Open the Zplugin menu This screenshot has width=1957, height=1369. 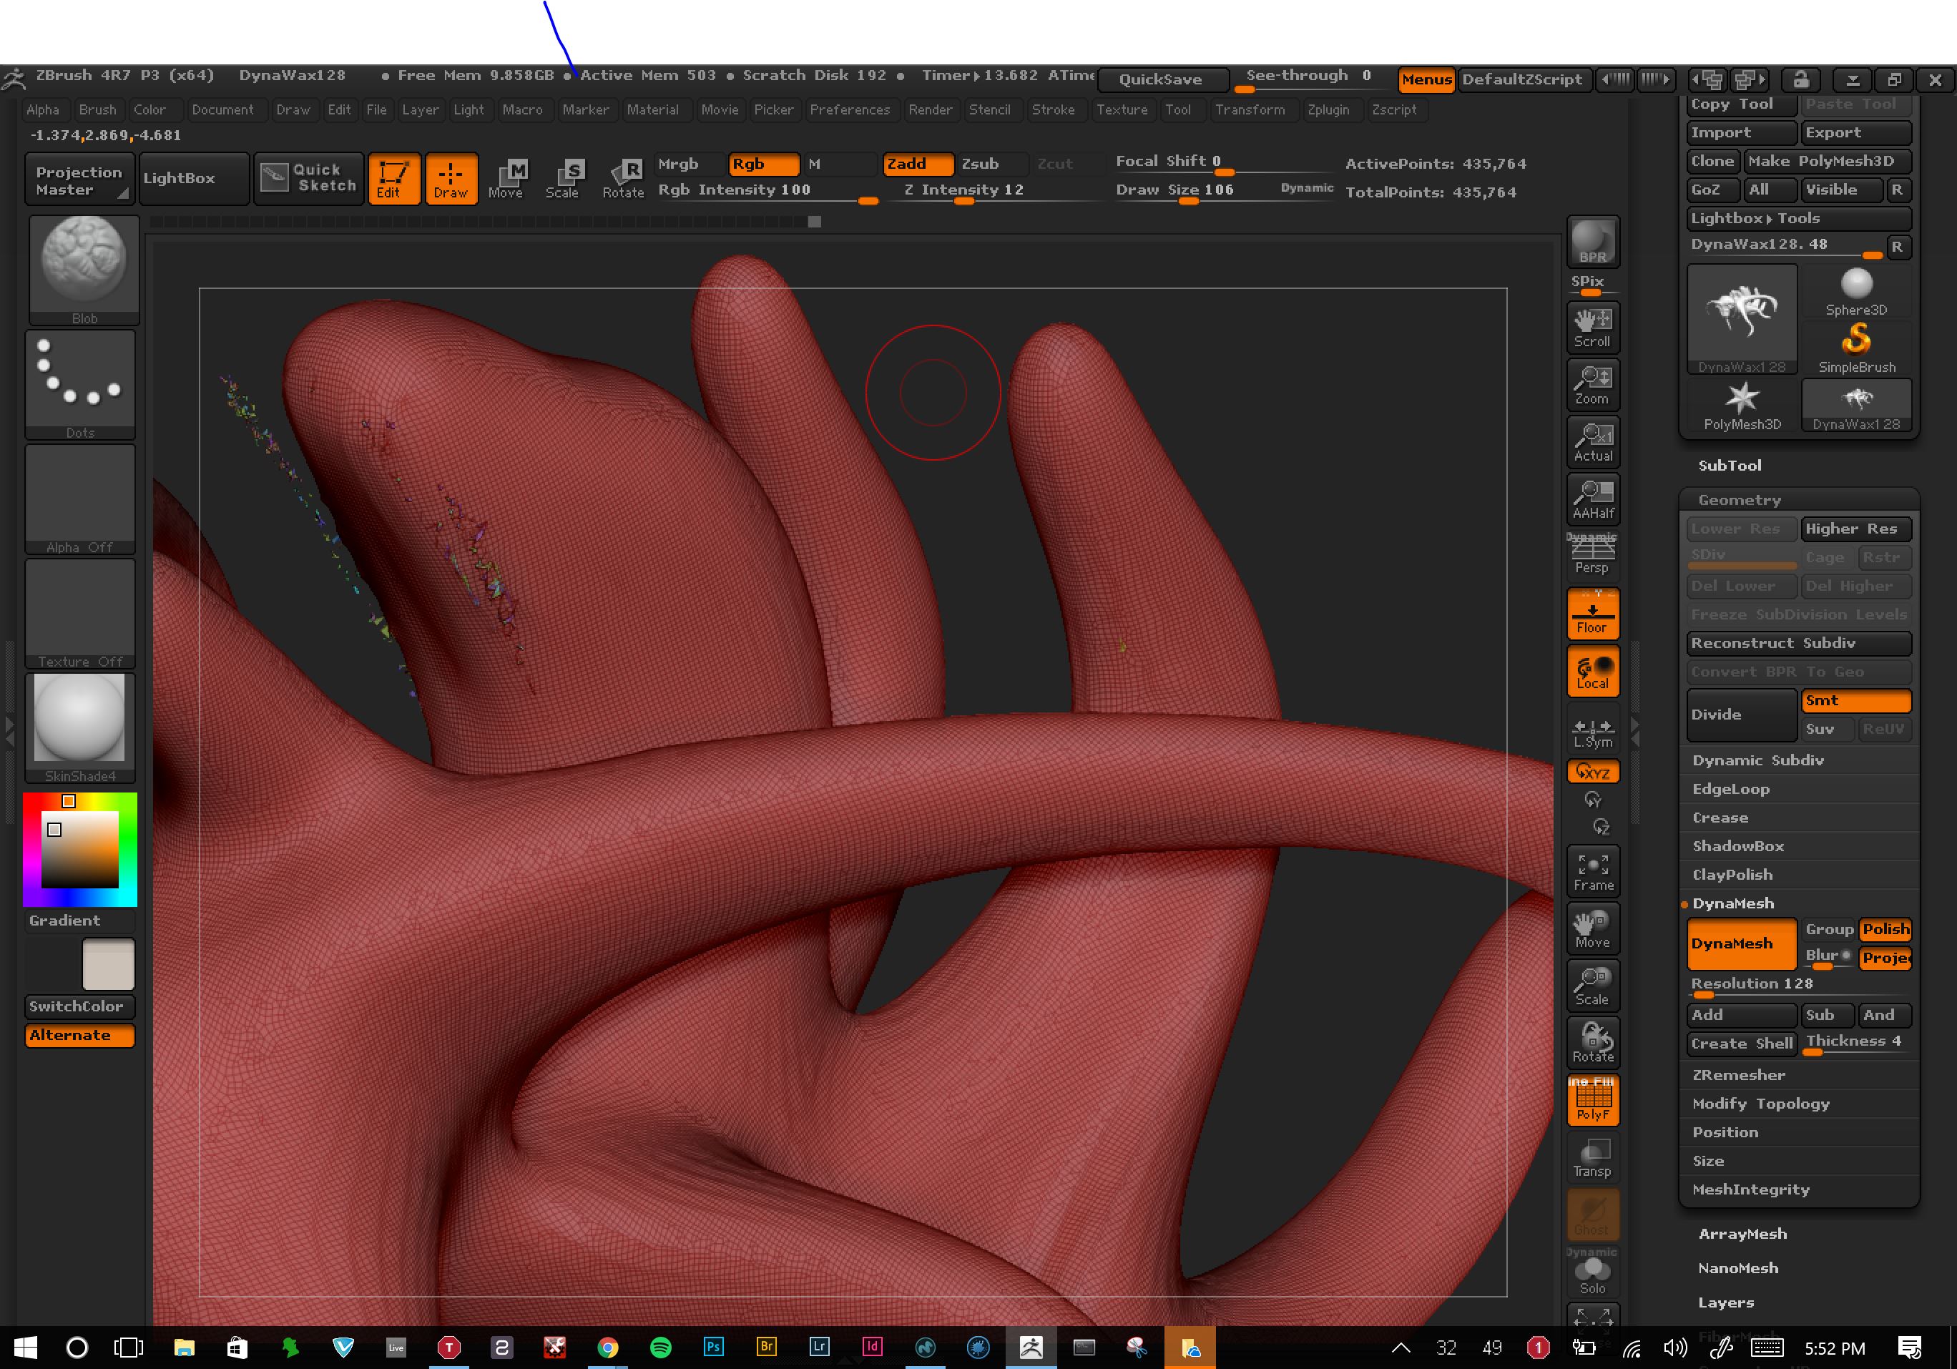[x=1328, y=110]
